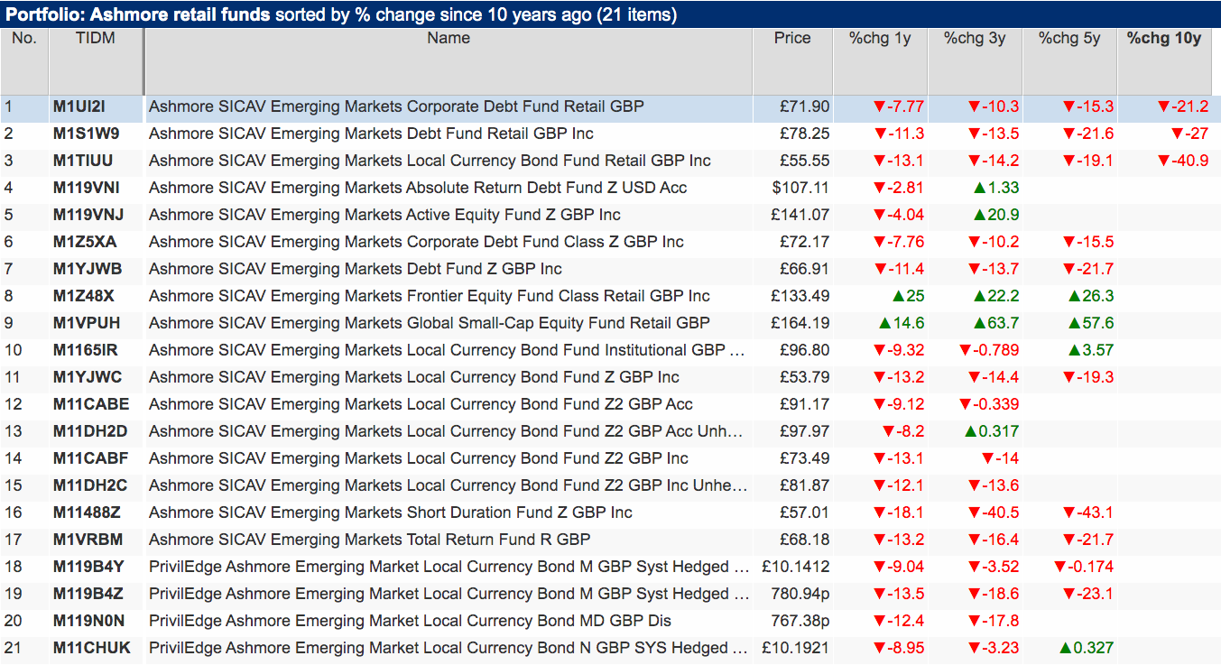Select ticker M11DH2D

(x=89, y=431)
